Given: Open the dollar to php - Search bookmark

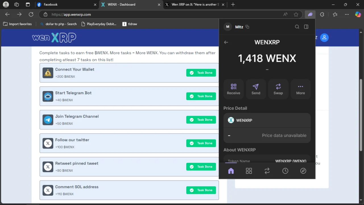Looking at the screenshot, I should coord(58,24).
